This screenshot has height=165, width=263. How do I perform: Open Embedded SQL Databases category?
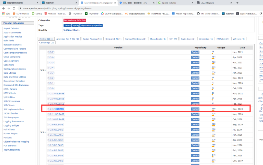[16, 85]
